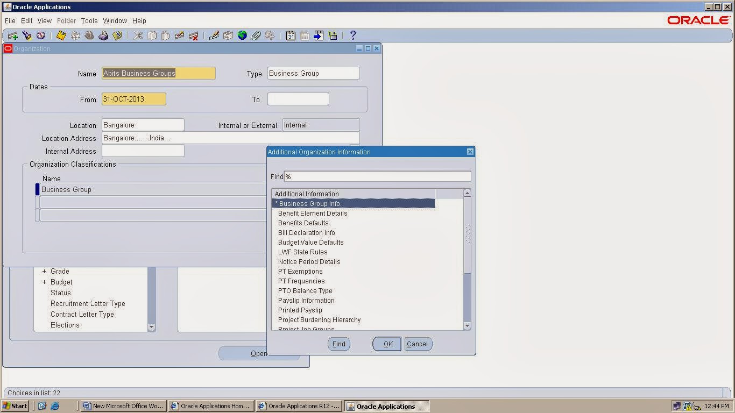Click the Cut scissors icon
Image resolution: width=735 pixels, height=413 pixels.
pos(138,35)
